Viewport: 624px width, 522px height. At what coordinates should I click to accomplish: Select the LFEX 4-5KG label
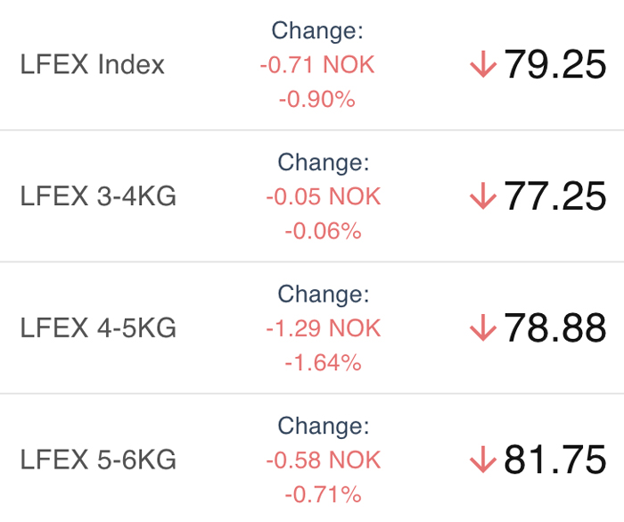[98, 328]
